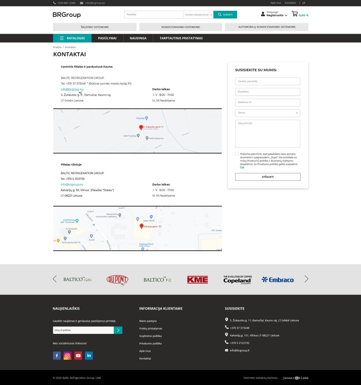Open the Embraco brand logo

[x=278, y=280]
